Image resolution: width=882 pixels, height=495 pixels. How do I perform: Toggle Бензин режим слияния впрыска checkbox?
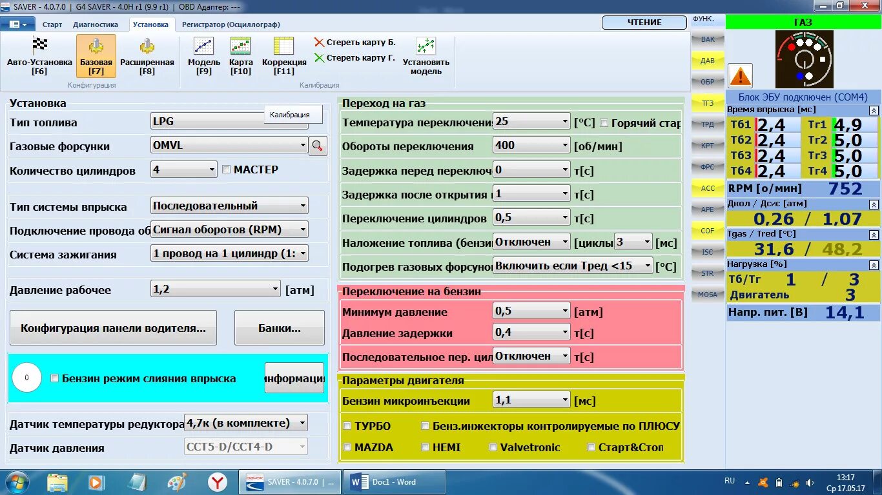point(54,378)
